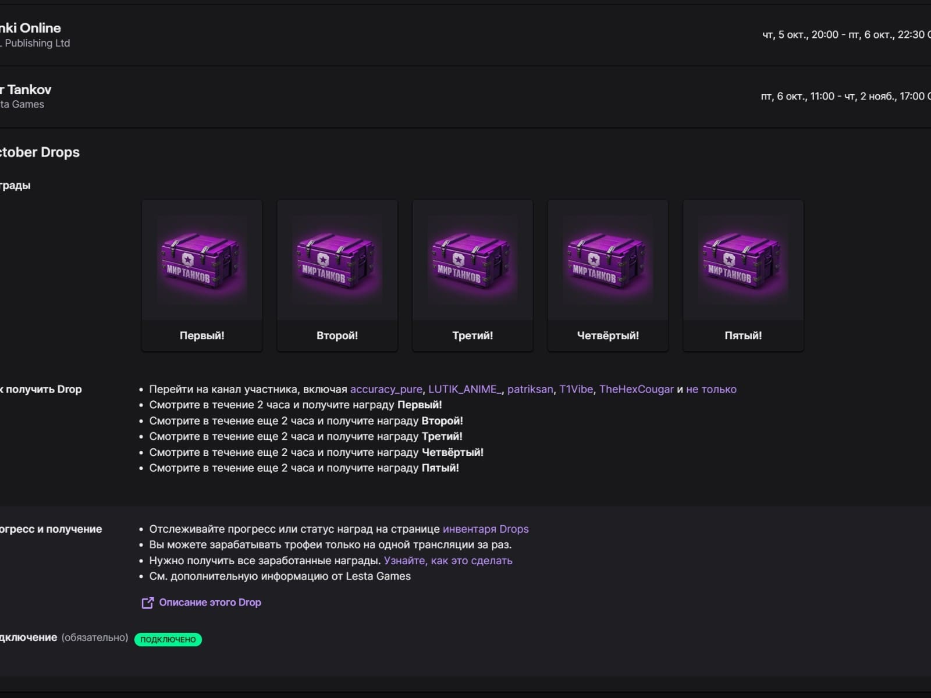Click the date range starting 'пт, 6 окт., 11:00'
Screen dimensions: 931x698
(845, 97)
